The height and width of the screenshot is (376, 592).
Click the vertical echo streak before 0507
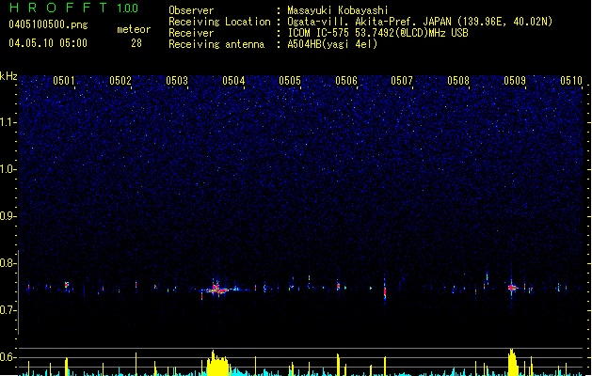[385, 289]
